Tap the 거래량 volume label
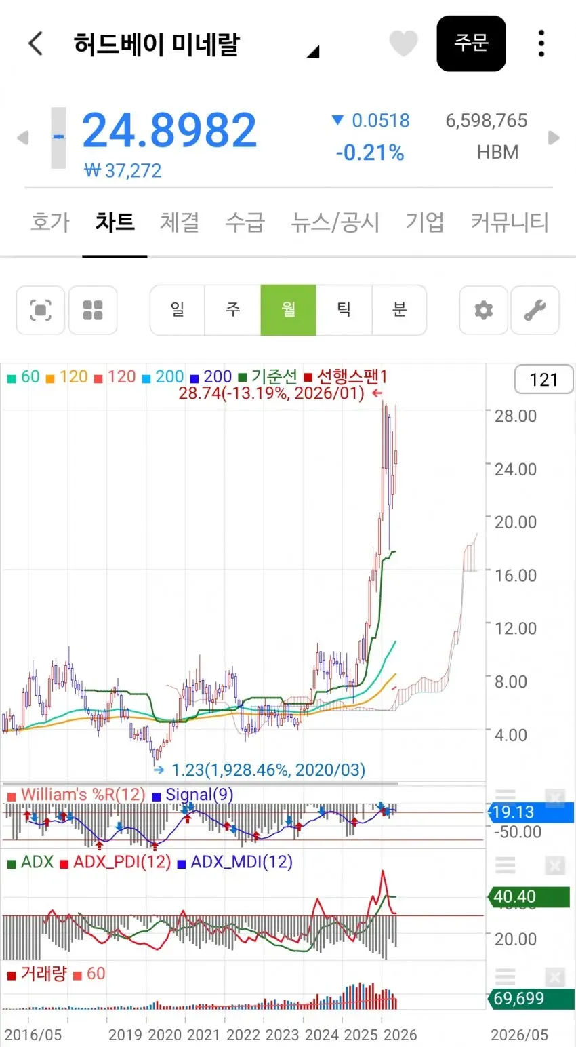The image size is (576, 1047). pos(37,974)
